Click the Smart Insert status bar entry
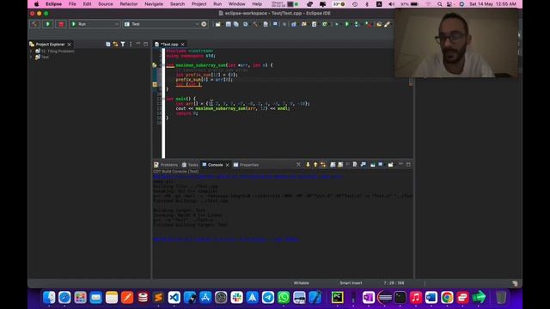The image size is (550, 309). coord(351,283)
